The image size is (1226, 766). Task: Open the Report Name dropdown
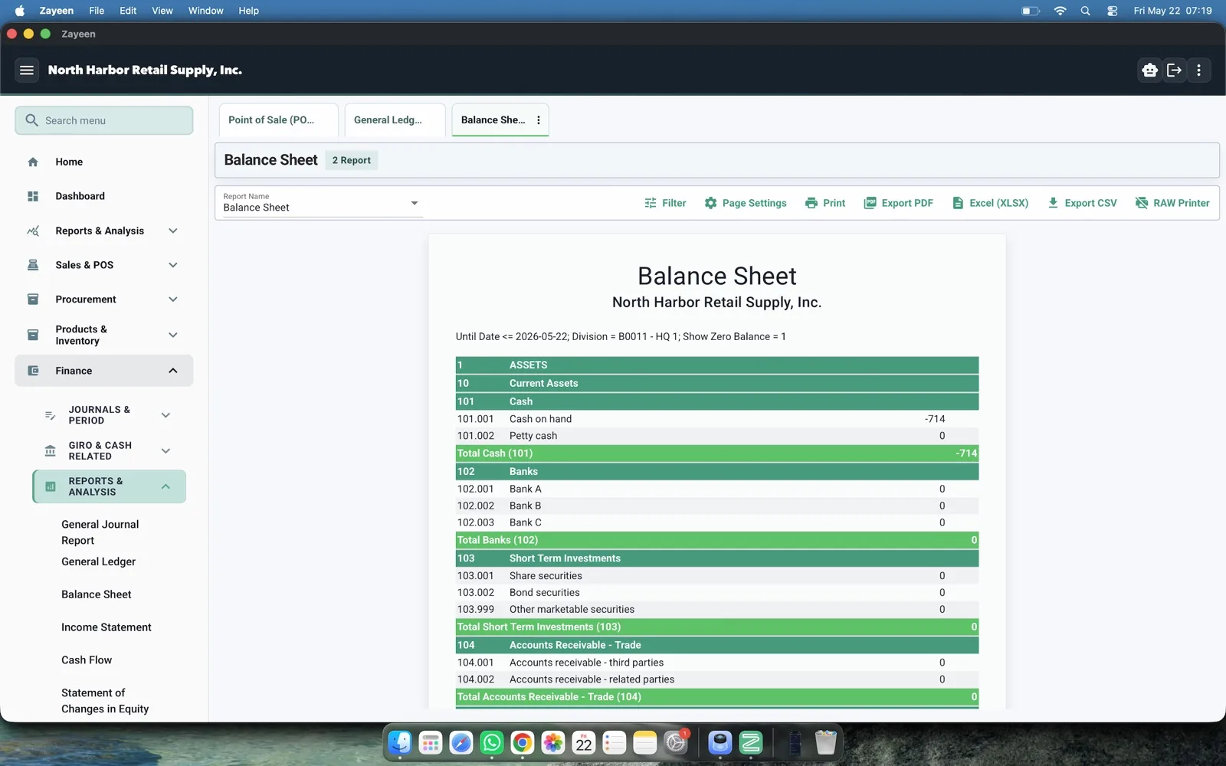323,203
